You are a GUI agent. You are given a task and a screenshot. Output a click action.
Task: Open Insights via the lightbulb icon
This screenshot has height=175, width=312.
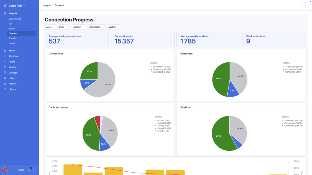tap(5, 13)
